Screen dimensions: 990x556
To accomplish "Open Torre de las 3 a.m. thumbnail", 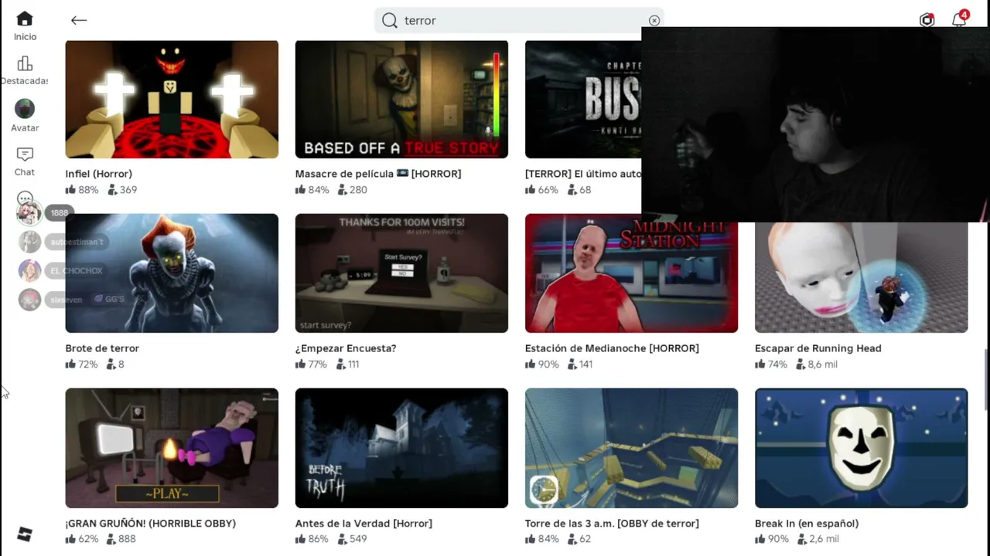I will pyautogui.click(x=631, y=448).
